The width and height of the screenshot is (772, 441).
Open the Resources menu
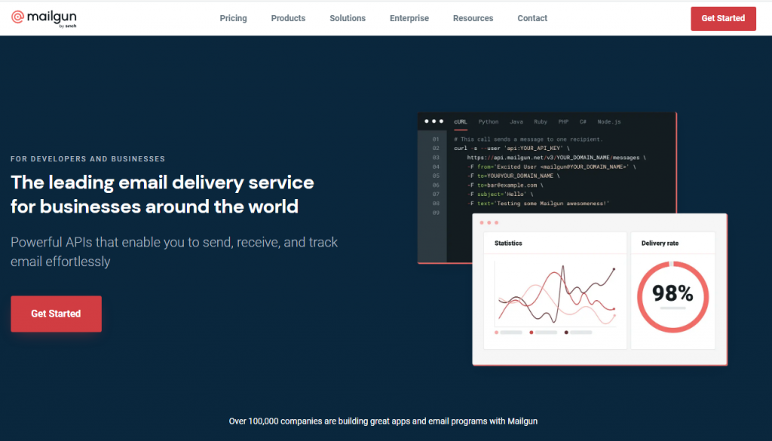(x=473, y=18)
